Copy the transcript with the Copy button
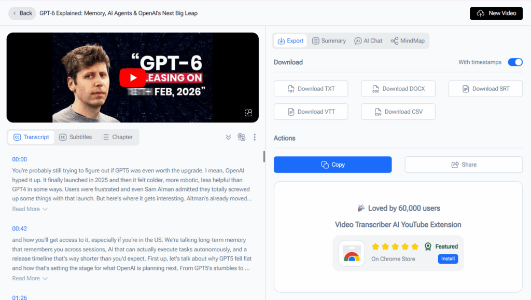Screen dimensions: 531x300 (x=332, y=165)
